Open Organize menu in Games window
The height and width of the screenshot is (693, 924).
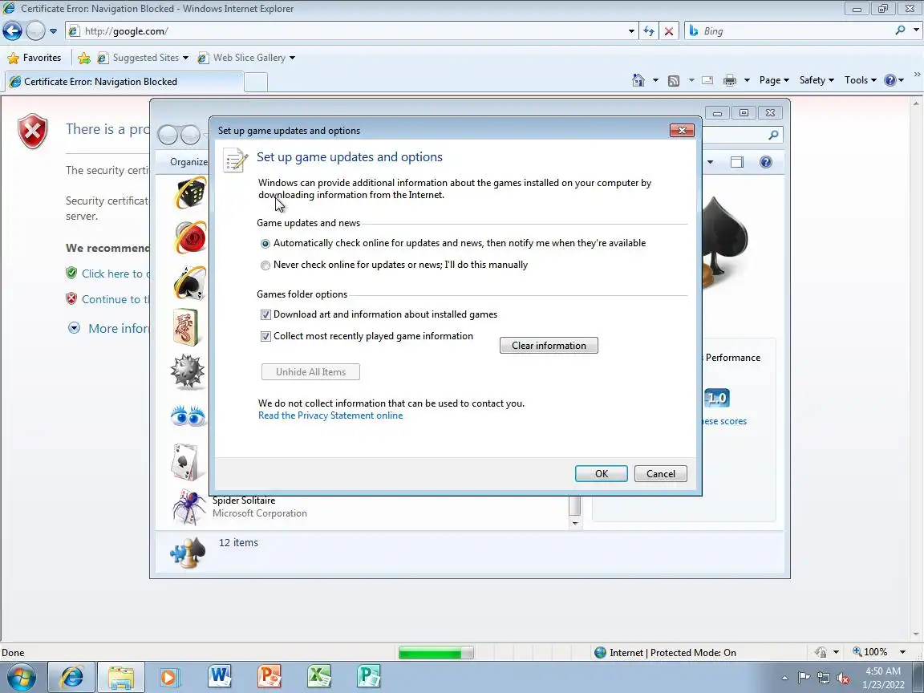(188, 162)
